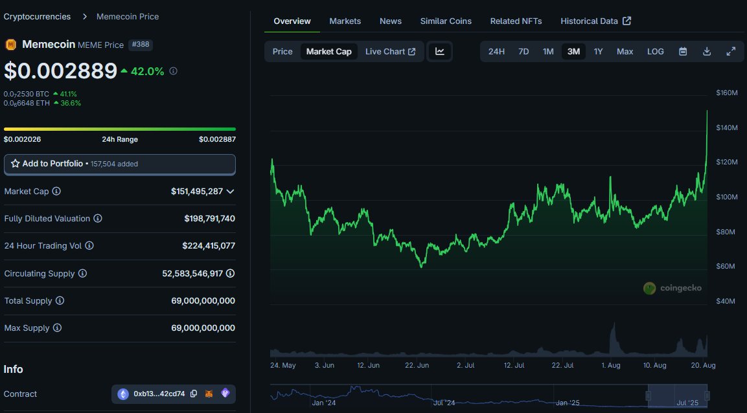The width and height of the screenshot is (747, 413).
Task: Open Historical Data external link icon
Action: coord(627,21)
